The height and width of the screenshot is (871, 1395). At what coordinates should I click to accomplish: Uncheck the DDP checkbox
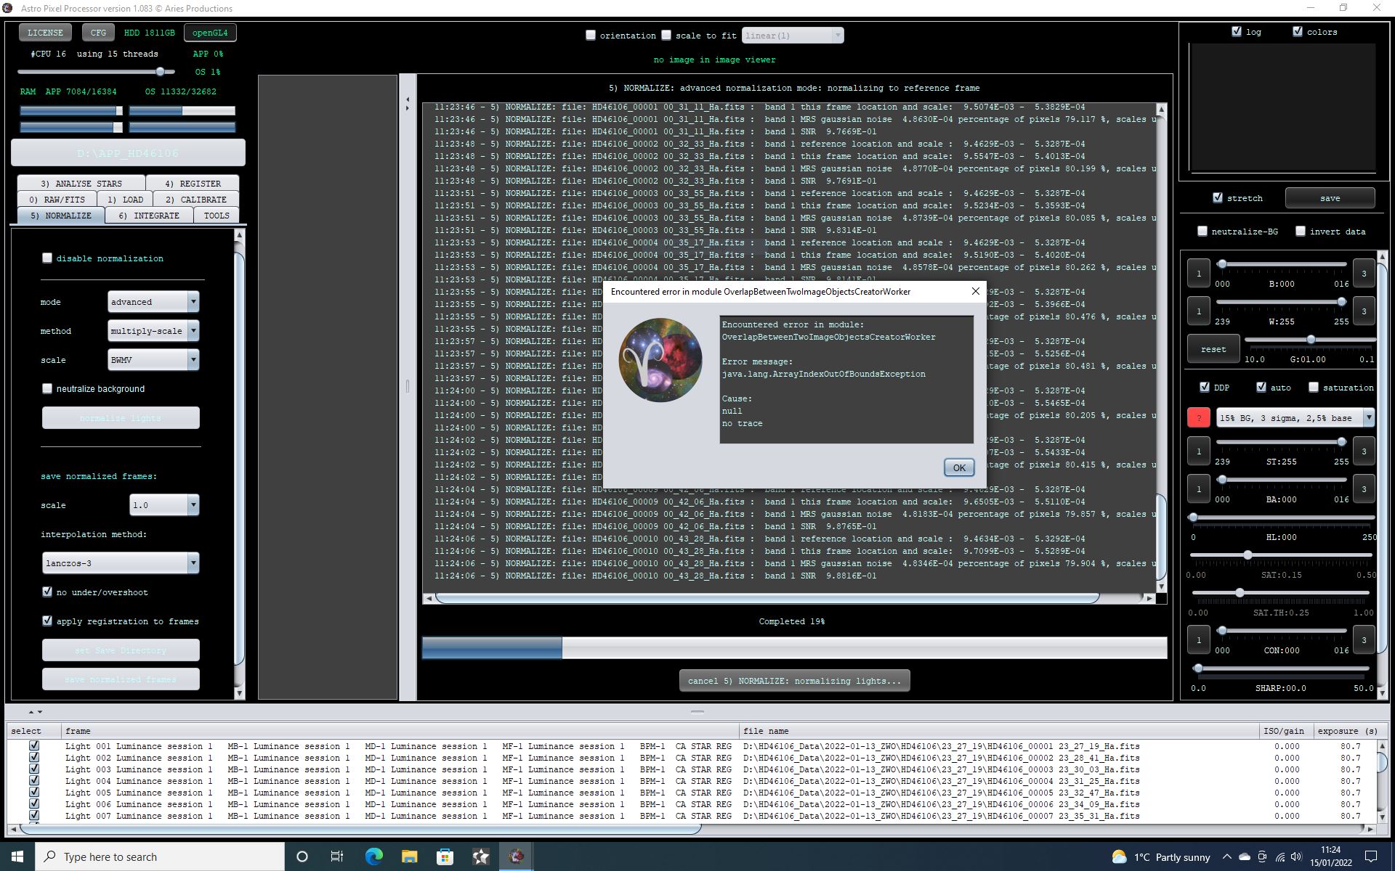(x=1205, y=387)
